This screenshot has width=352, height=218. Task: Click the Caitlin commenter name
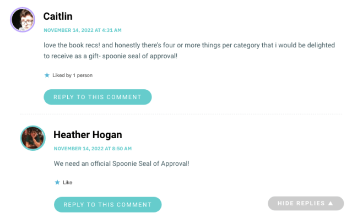tap(58, 17)
